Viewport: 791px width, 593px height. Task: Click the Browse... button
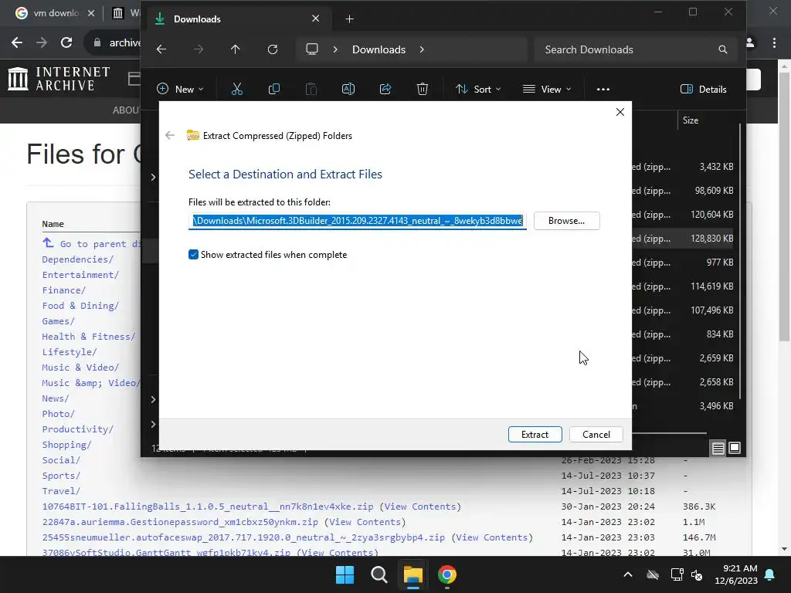point(566,221)
